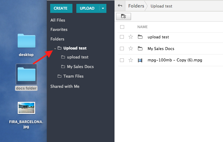
Task: Check the box for upload test folder
Action: [x=122, y=37]
